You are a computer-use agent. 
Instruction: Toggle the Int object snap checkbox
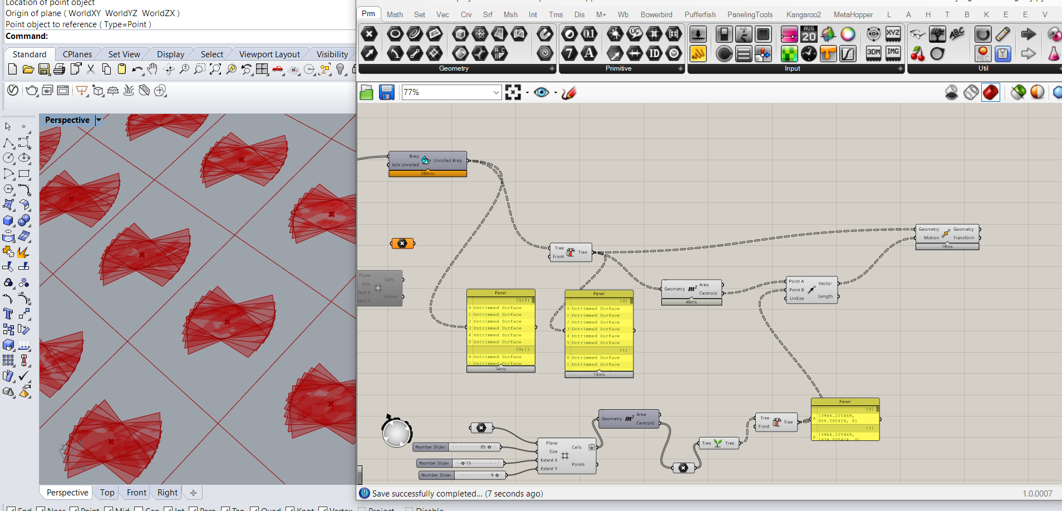(x=168, y=509)
